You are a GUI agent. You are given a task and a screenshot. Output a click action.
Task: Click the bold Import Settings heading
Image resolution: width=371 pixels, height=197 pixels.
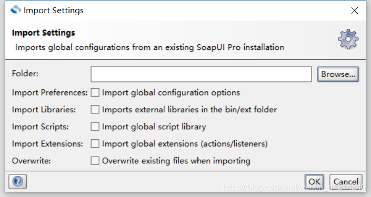coord(43,33)
